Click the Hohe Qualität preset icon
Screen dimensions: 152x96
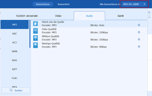pos(35,31)
